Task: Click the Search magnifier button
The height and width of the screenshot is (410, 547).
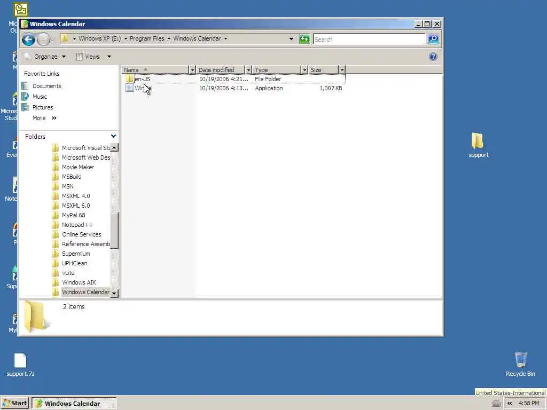Action: click(x=433, y=39)
